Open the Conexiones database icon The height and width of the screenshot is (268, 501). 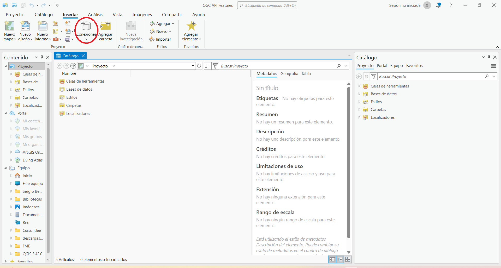86,26
